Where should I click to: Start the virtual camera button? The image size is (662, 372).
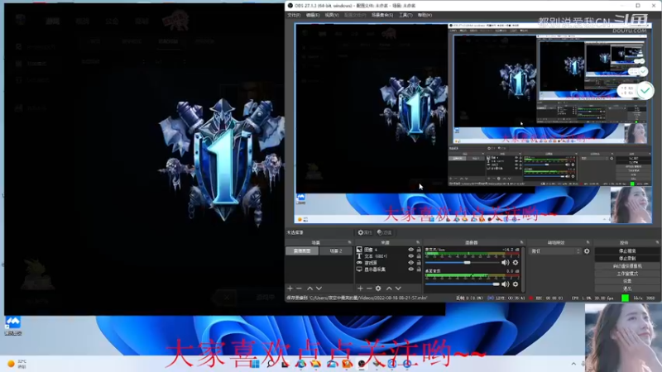pyautogui.click(x=627, y=266)
